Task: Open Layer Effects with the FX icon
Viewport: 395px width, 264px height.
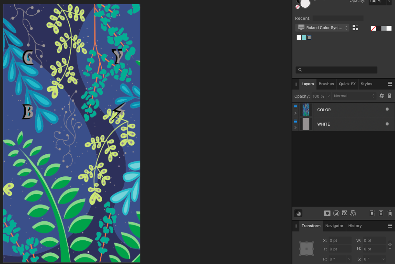Action: [344, 213]
